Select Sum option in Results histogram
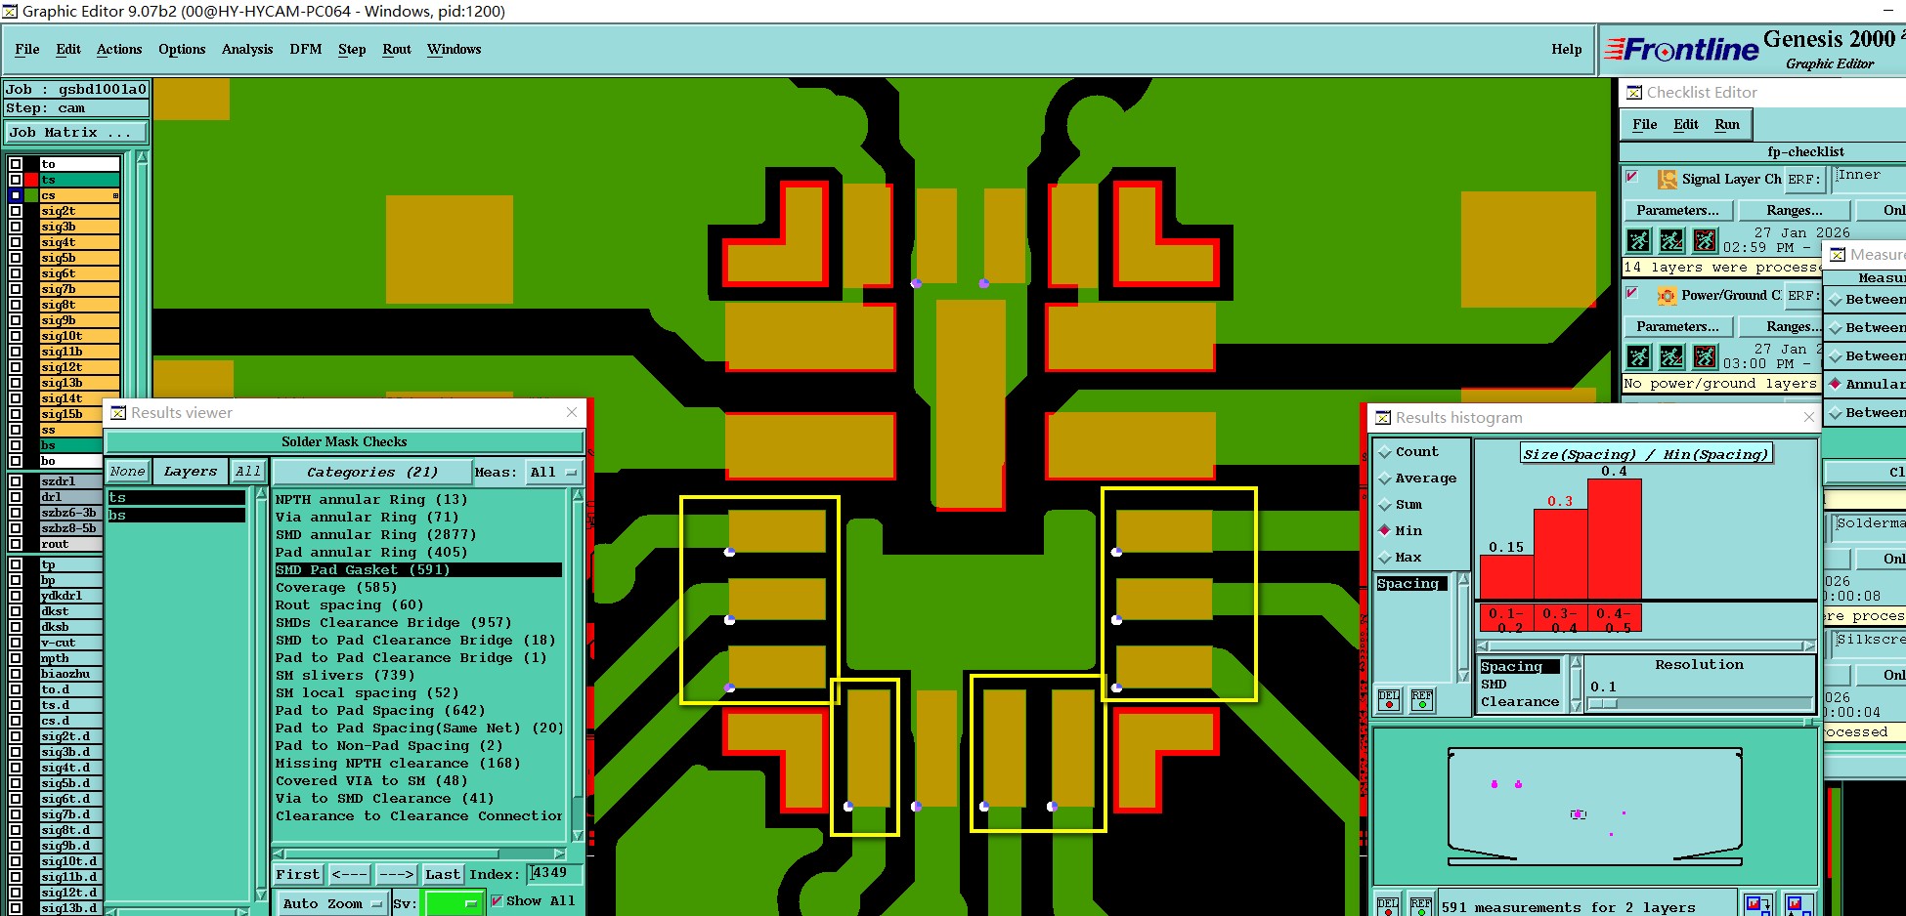The width and height of the screenshot is (1906, 916). click(x=1401, y=505)
